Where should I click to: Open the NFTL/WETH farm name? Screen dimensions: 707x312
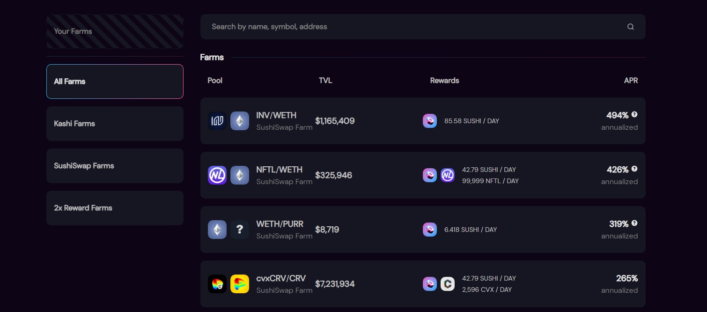280,170
